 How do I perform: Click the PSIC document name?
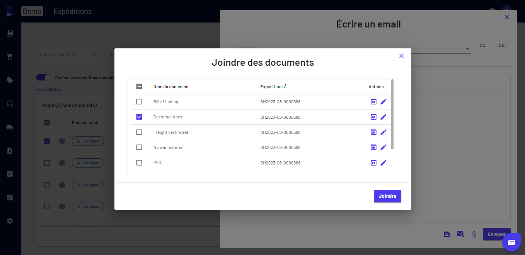(x=158, y=163)
